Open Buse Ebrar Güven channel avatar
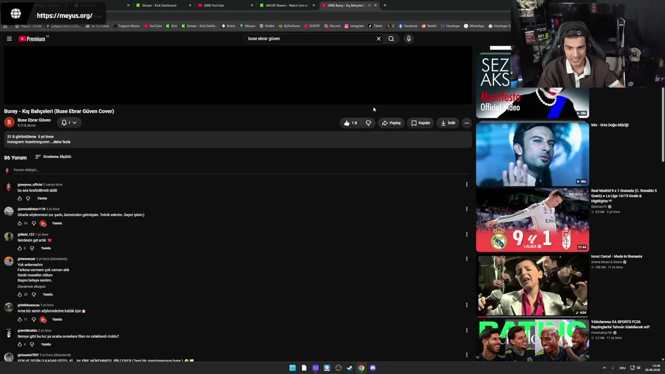Viewport: 665px width, 374px height. click(9, 122)
